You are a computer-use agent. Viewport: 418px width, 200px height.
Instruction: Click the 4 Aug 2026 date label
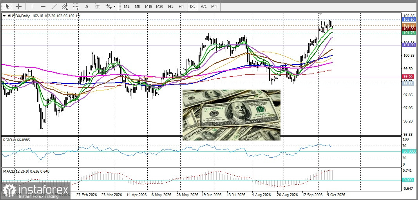[x=261, y=195]
